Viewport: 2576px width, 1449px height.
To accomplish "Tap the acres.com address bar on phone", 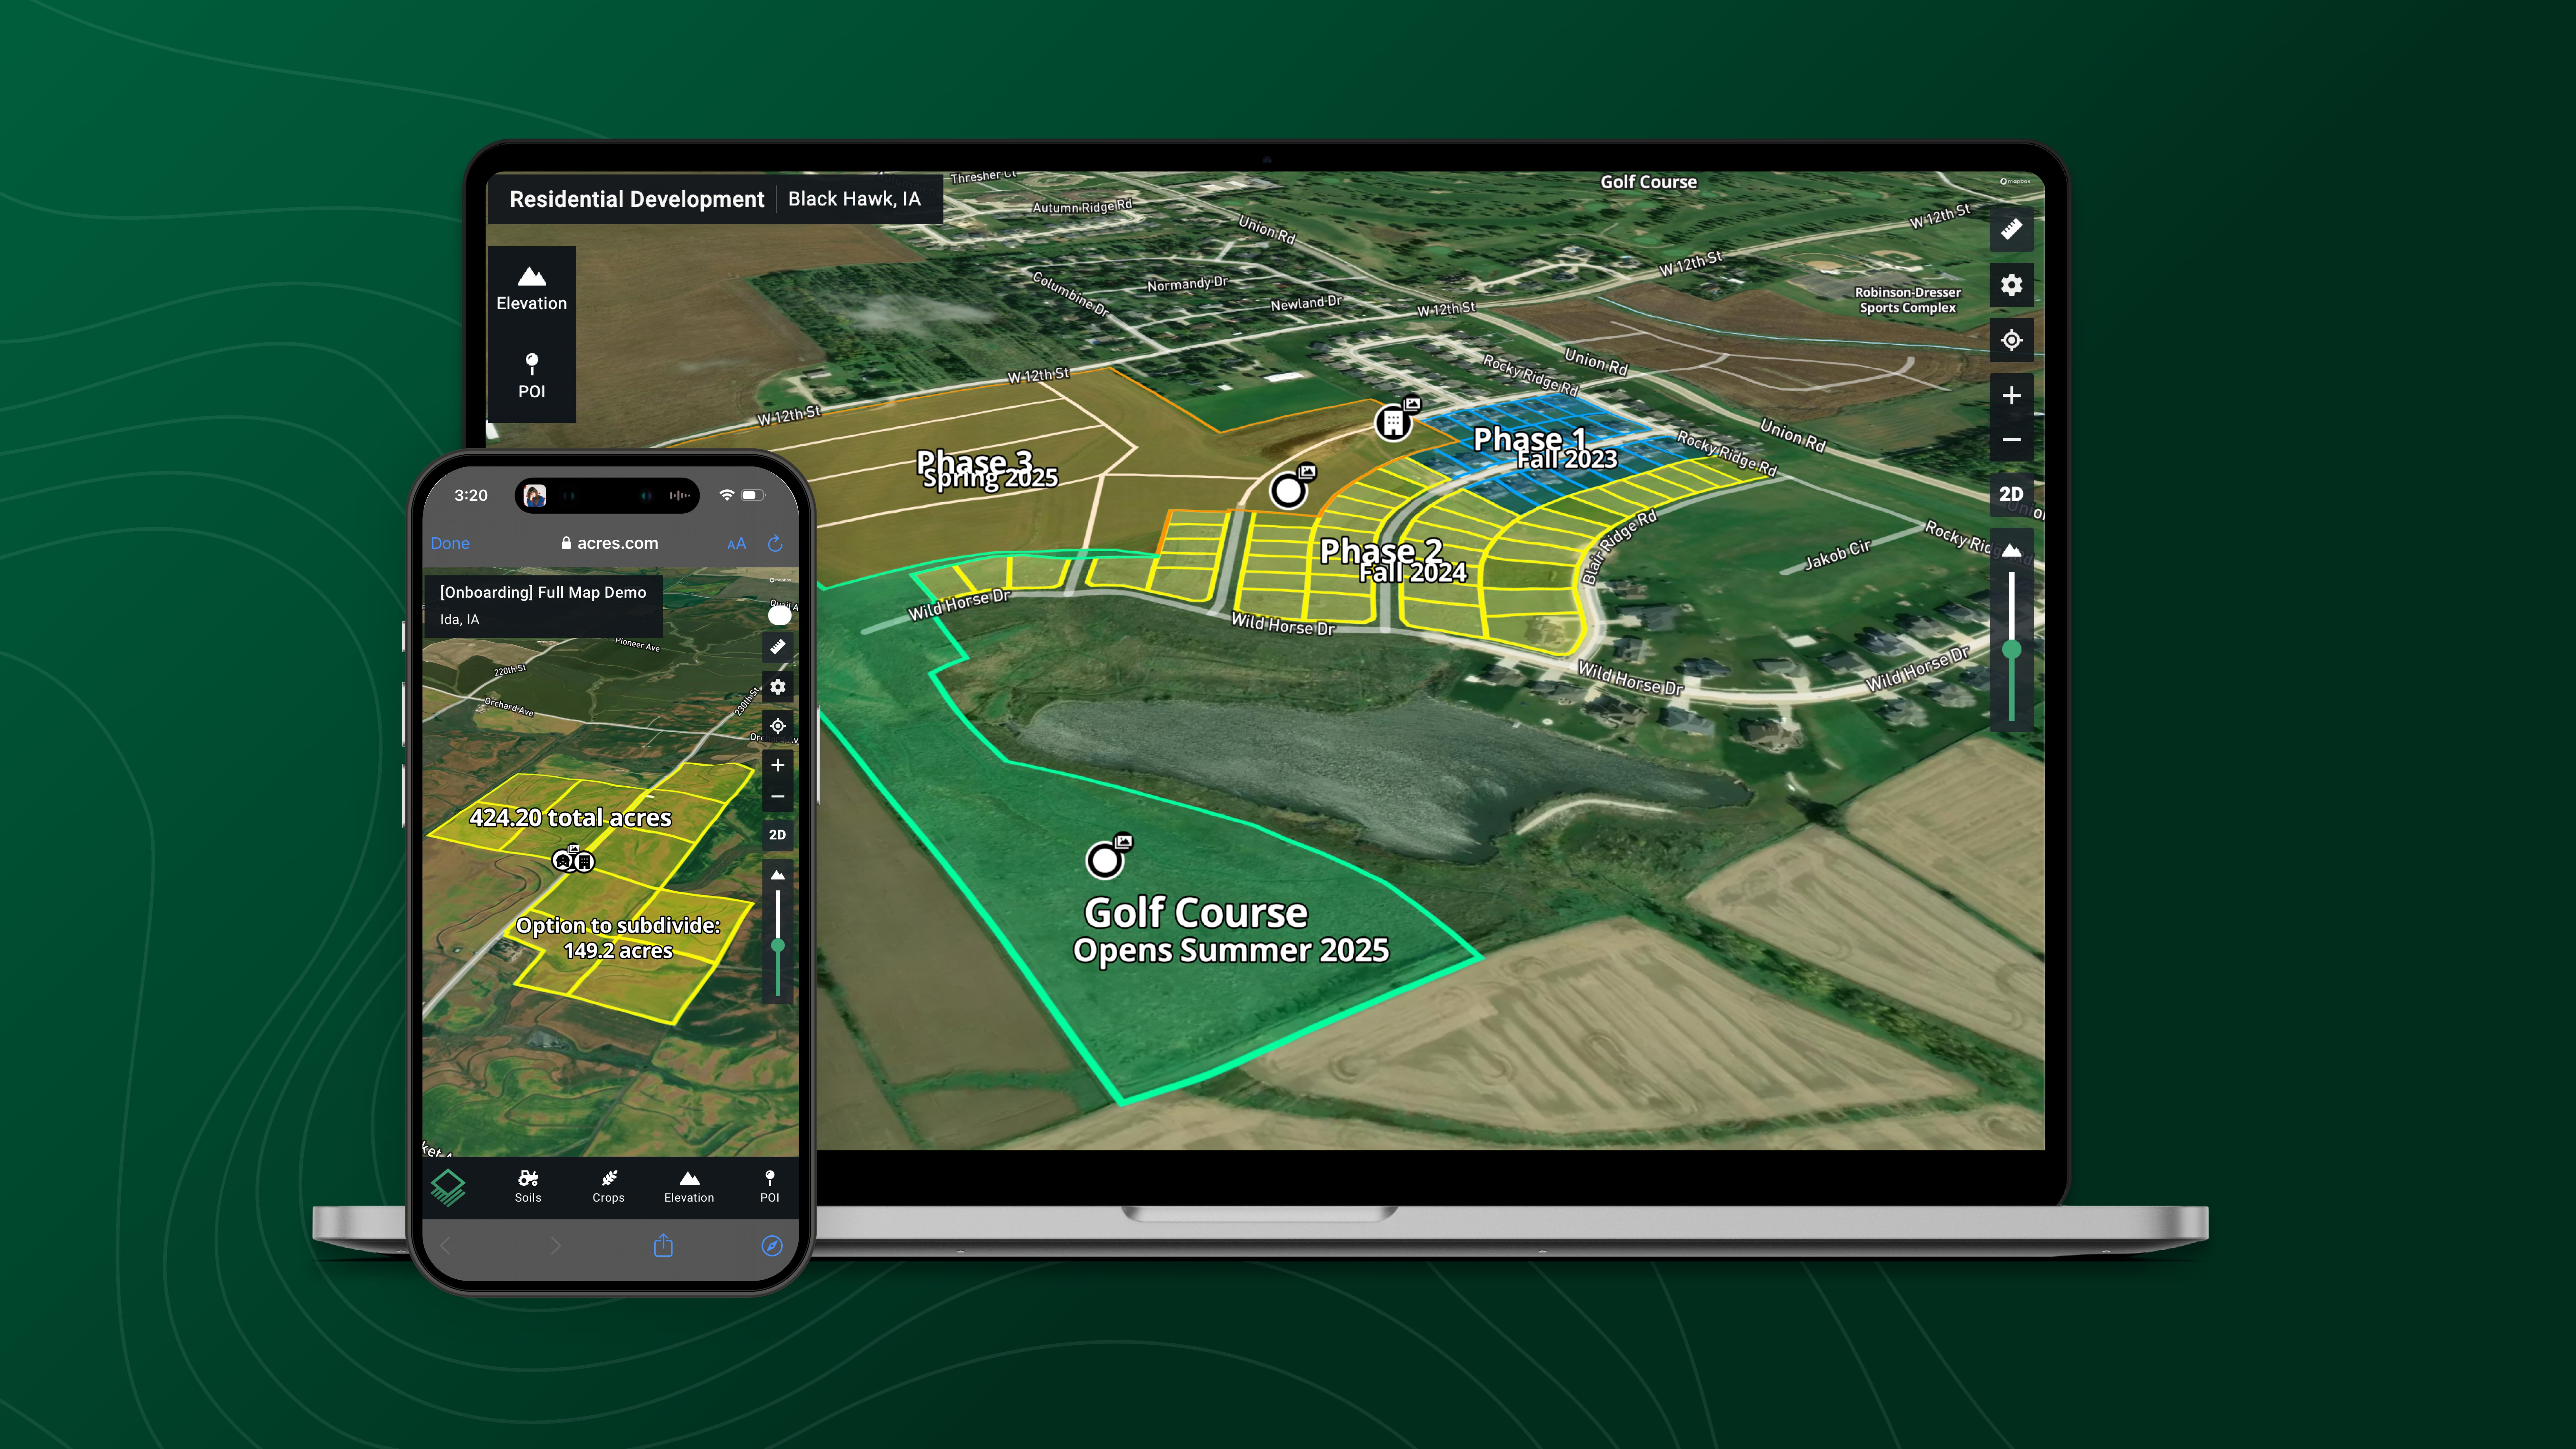I will [x=610, y=543].
